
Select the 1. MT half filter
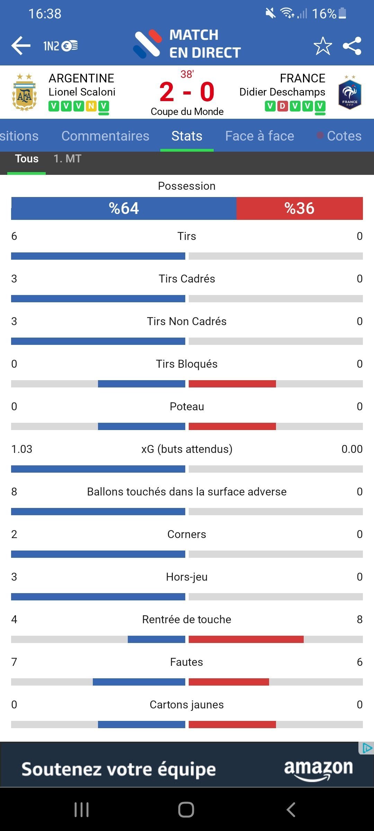pyautogui.click(x=68, y=159)
